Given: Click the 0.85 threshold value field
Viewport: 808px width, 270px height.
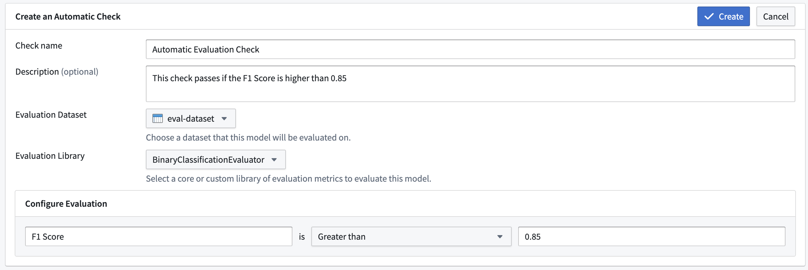Looking at the screenshot, I should click(651, 236).
